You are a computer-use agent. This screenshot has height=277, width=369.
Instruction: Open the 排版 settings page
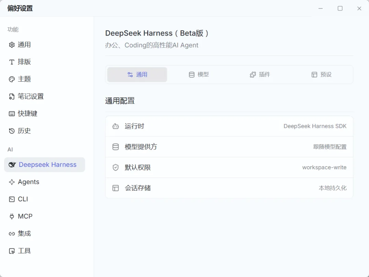pyautogui.click(x=44, y=62)
